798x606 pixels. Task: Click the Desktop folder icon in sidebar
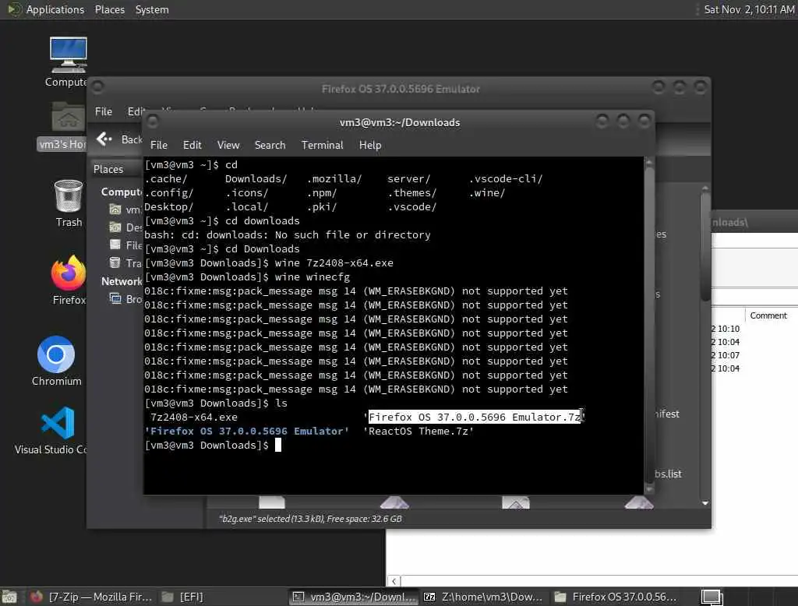click(x=115, y=227)
